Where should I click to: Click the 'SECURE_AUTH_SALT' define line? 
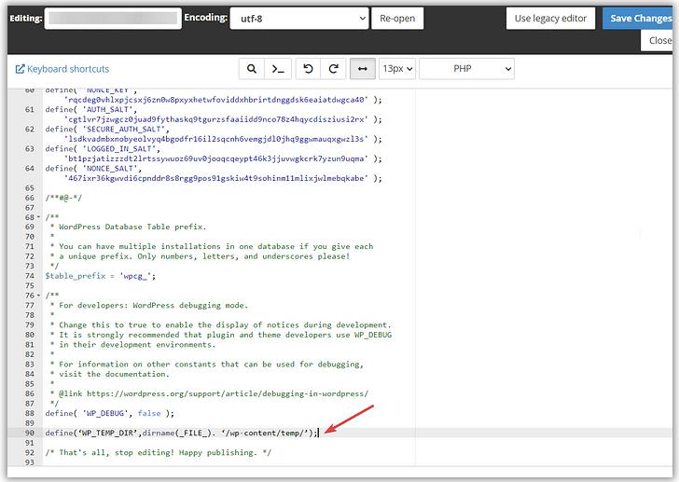click(x=107, y=129)
